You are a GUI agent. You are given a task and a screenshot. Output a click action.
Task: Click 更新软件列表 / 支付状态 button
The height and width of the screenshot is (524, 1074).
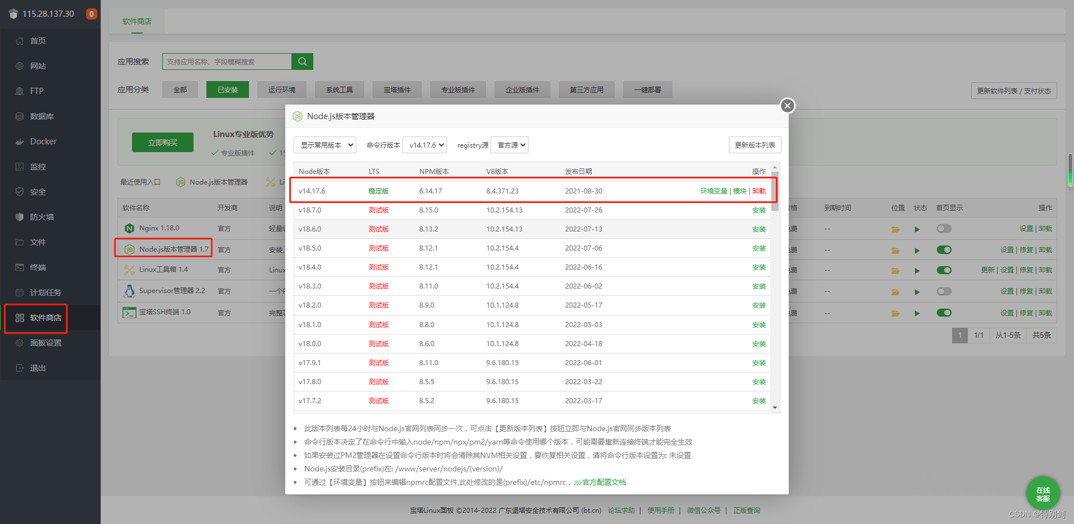(x=1014, y=91)
